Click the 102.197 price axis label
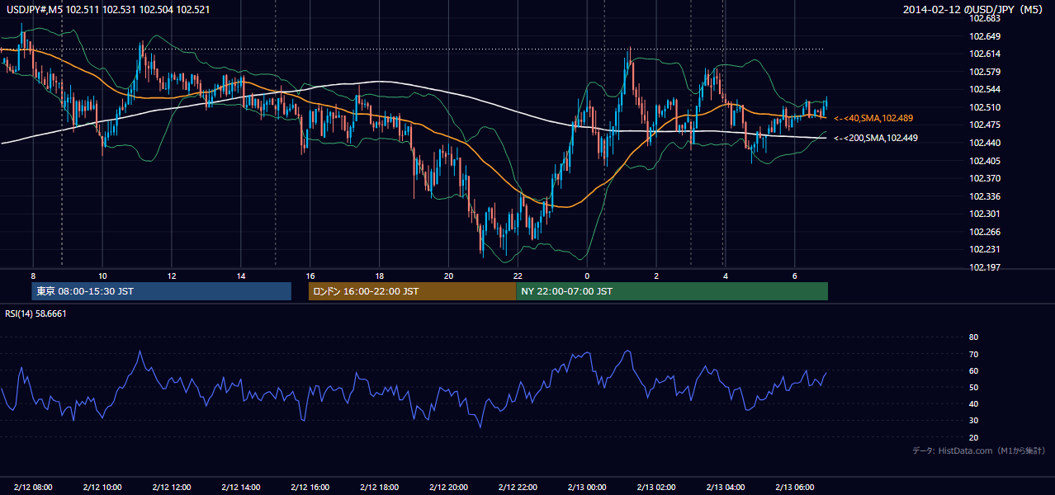The height and width of the screenshot is (495, 1055). (985, 267)
